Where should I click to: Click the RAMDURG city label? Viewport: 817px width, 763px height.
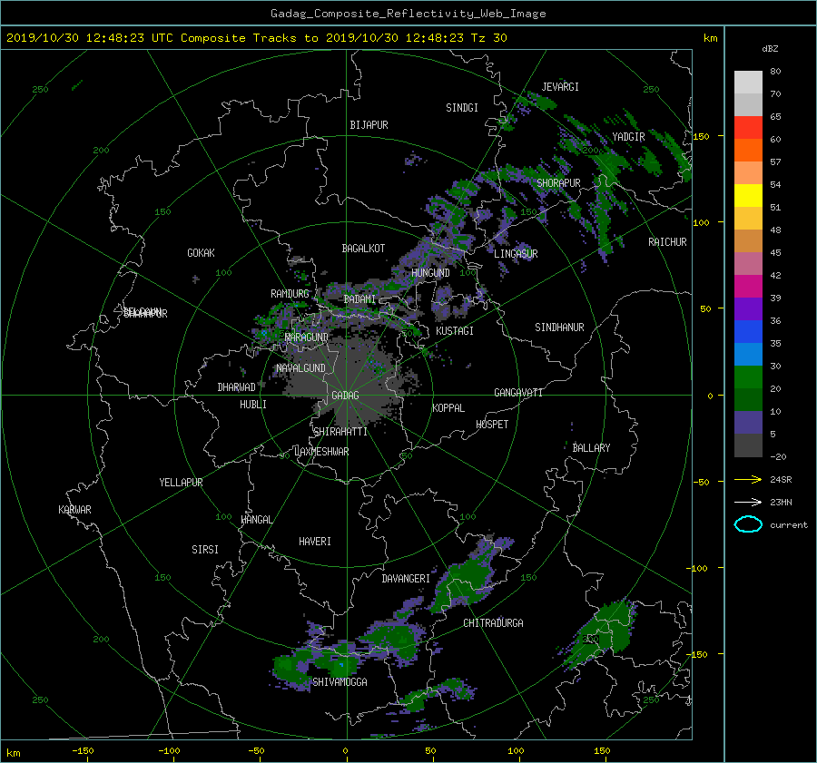(290, 294)
